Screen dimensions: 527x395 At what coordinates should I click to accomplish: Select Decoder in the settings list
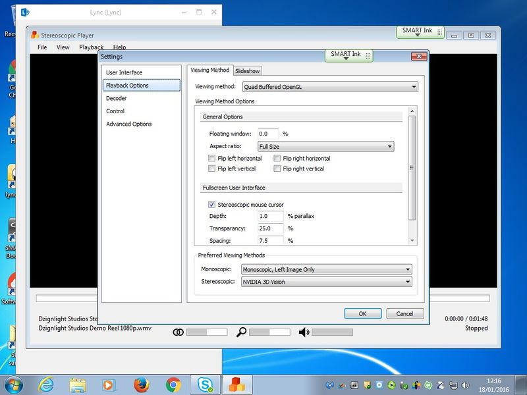(x=117, y=98)
